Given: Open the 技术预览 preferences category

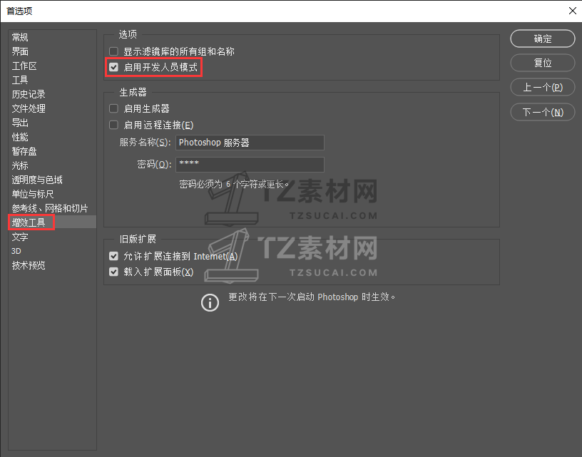Looking at the screenshot, I should click(29, 265).
